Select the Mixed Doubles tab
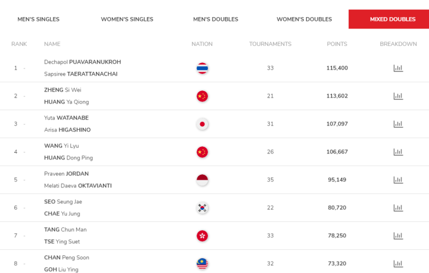Screen dimensions: 429x273 (393, 19)
